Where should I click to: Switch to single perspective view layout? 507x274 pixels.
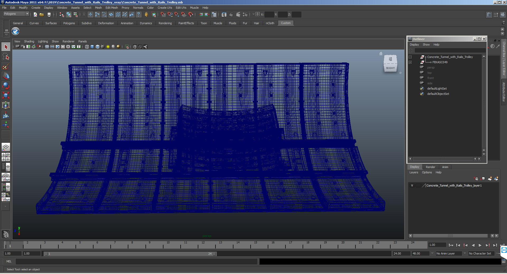(x=6, y=147)
